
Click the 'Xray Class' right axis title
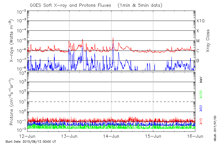click(x=208, y=41)
